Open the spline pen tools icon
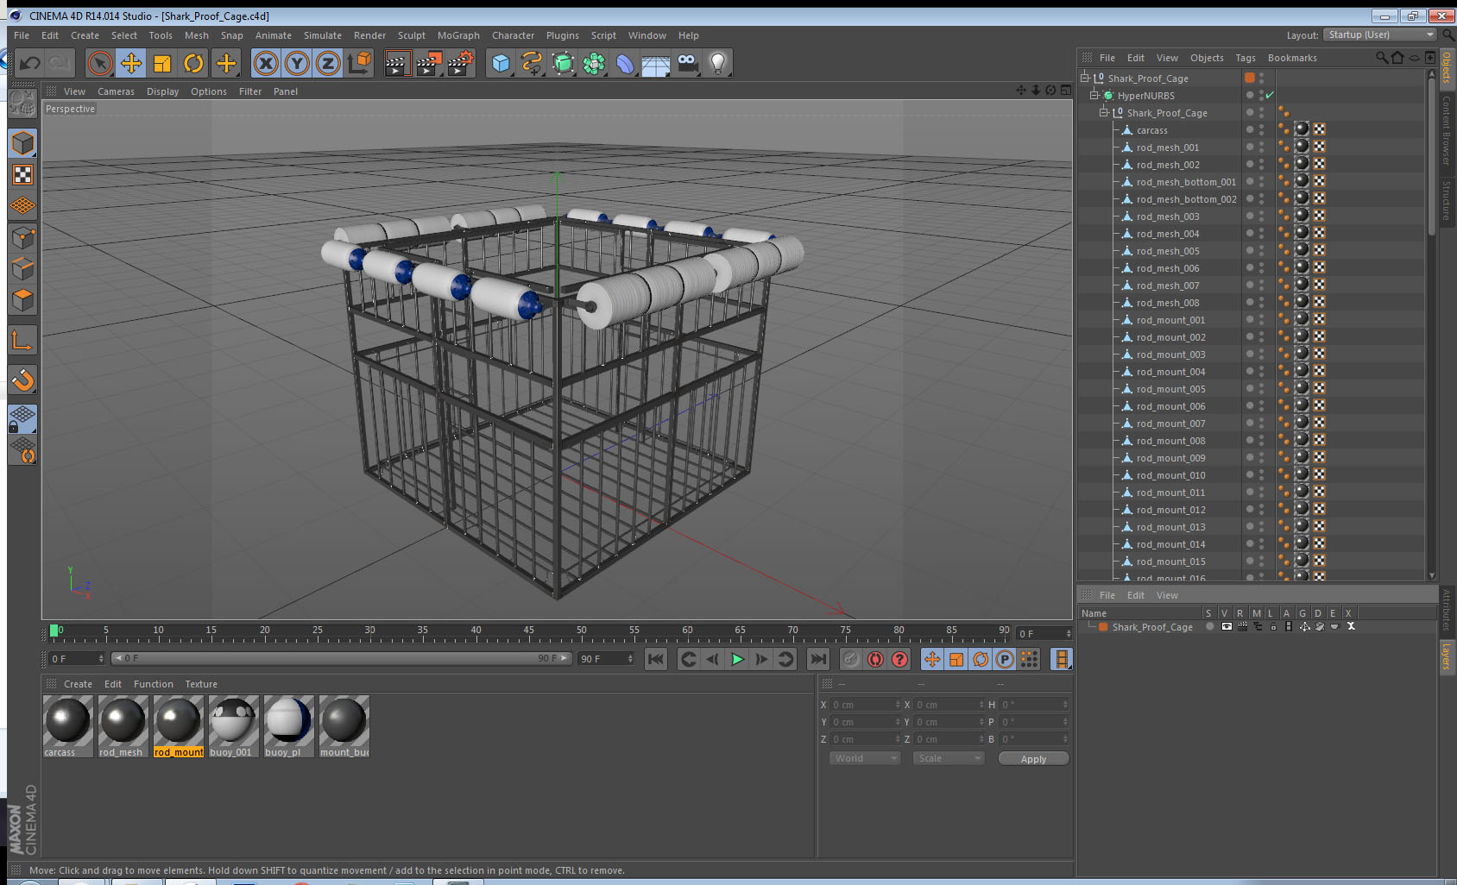Viewport: 1457px width, 885px height. [532, 63]
